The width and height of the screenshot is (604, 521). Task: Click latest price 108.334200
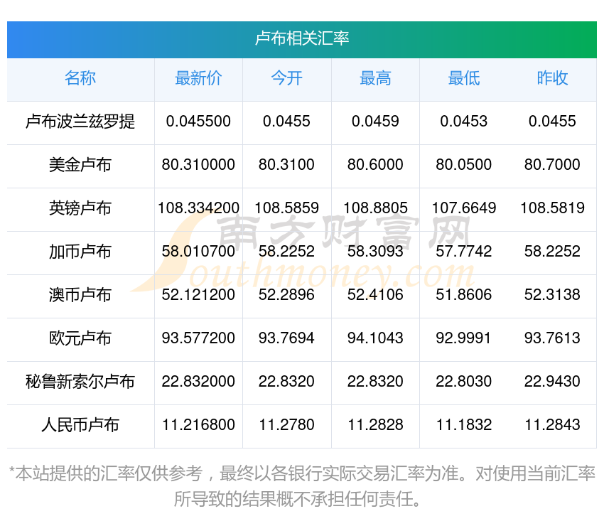point(198,208)
